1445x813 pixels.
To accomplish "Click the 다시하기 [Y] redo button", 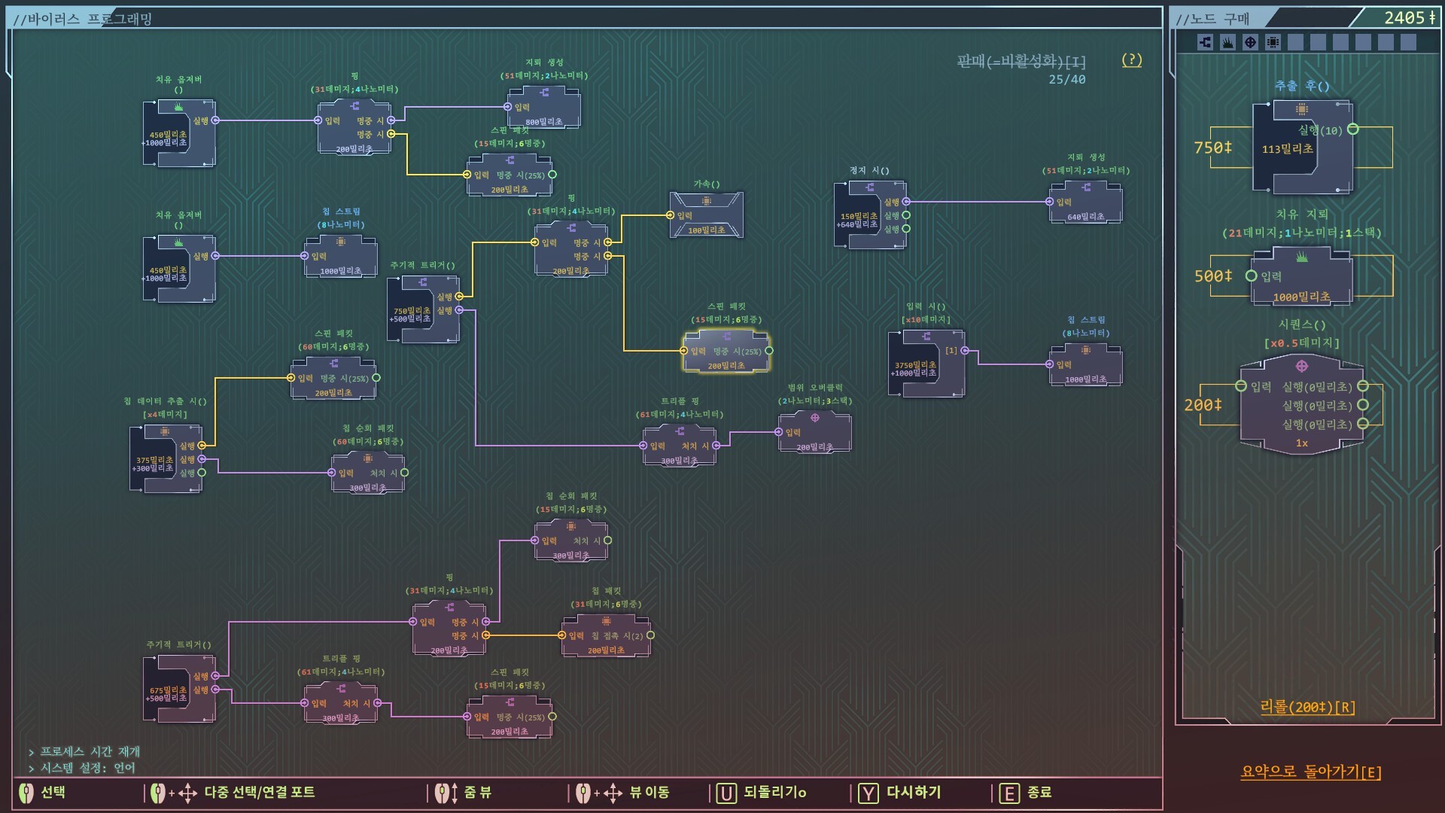I will pos(902,793).
